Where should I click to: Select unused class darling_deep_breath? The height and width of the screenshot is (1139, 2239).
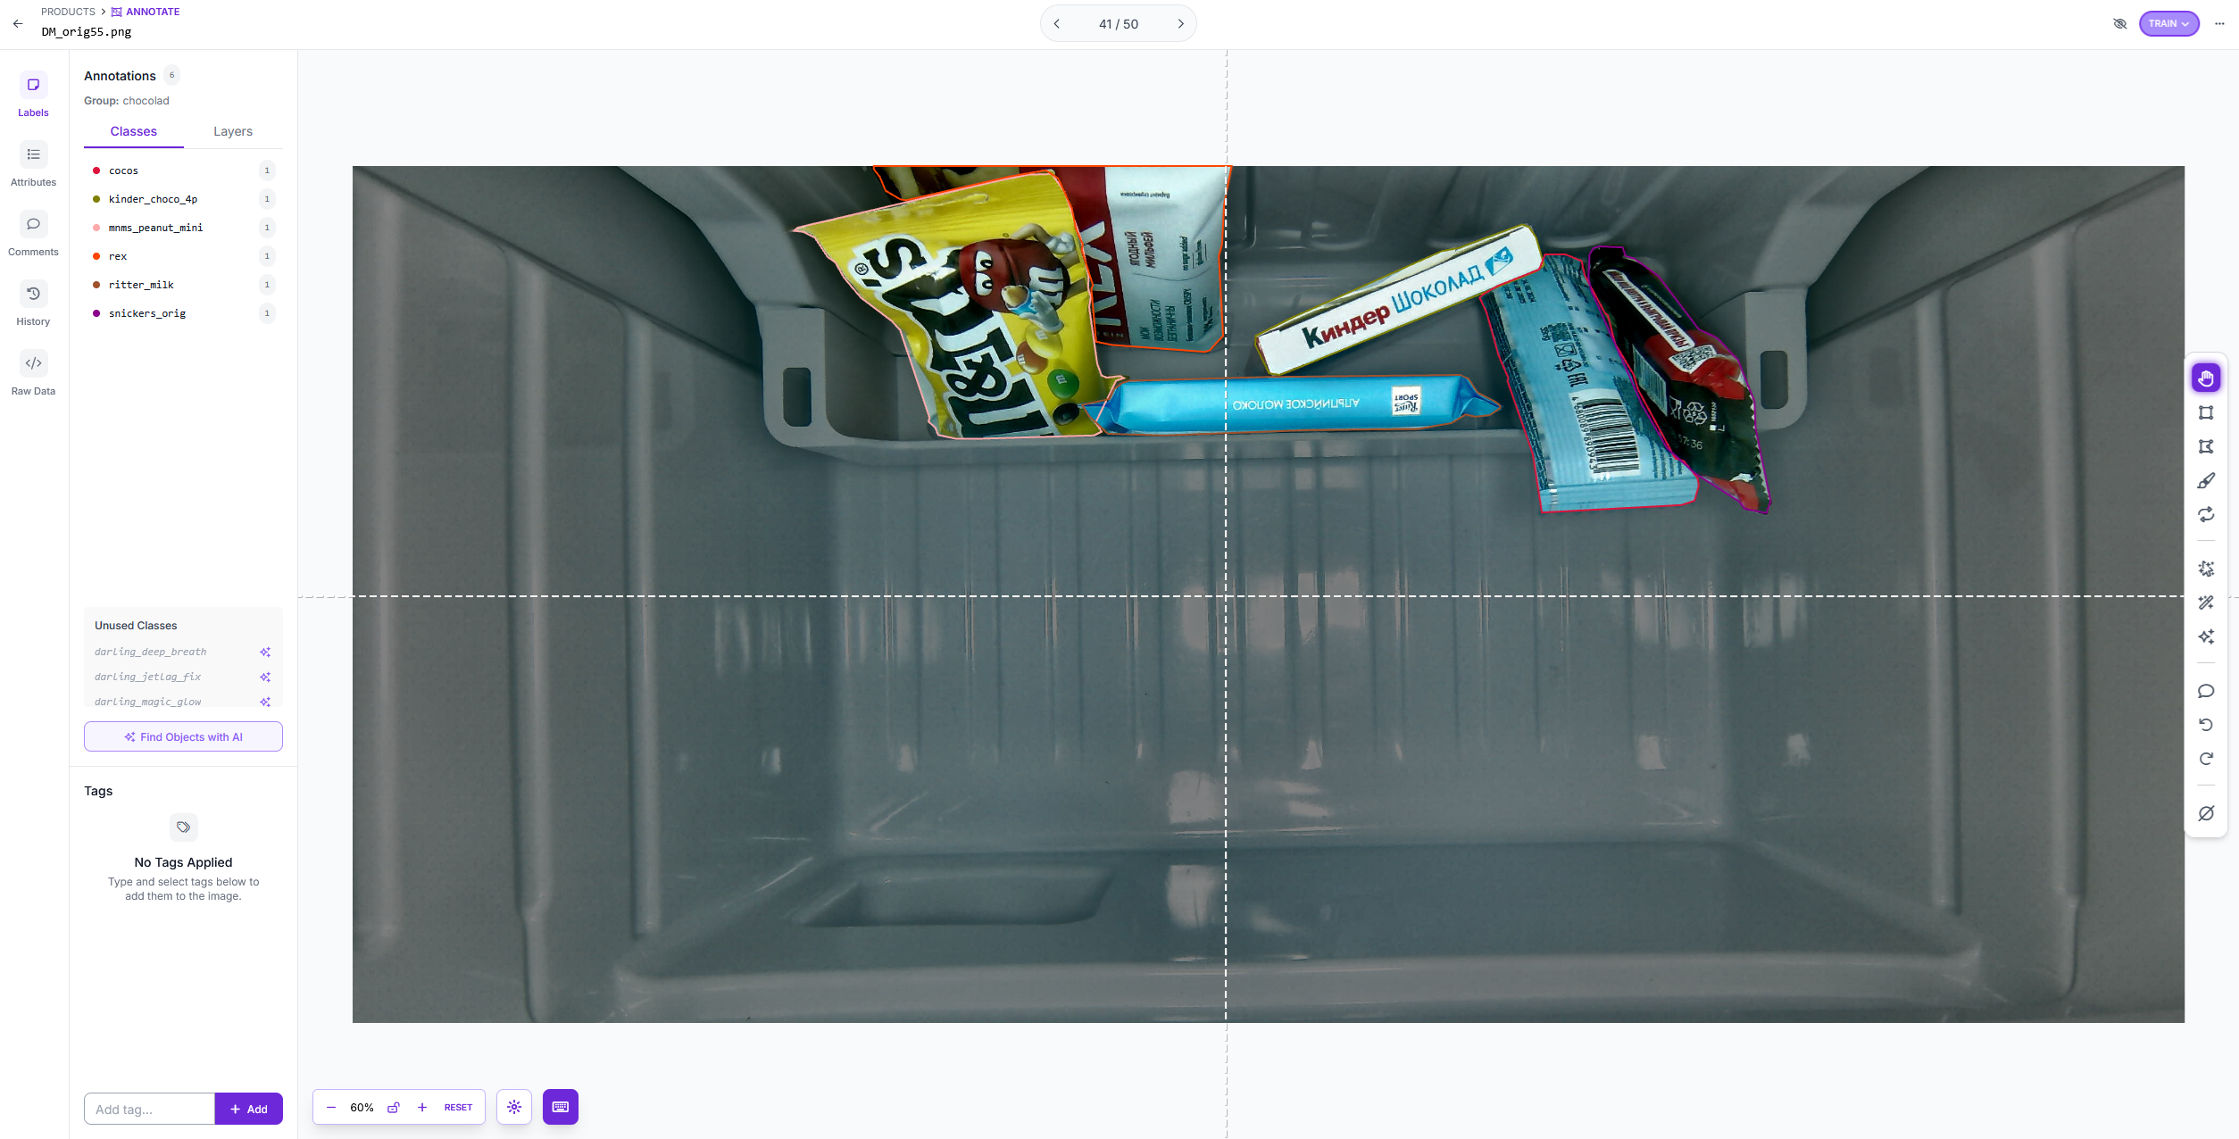click(151, 653)
